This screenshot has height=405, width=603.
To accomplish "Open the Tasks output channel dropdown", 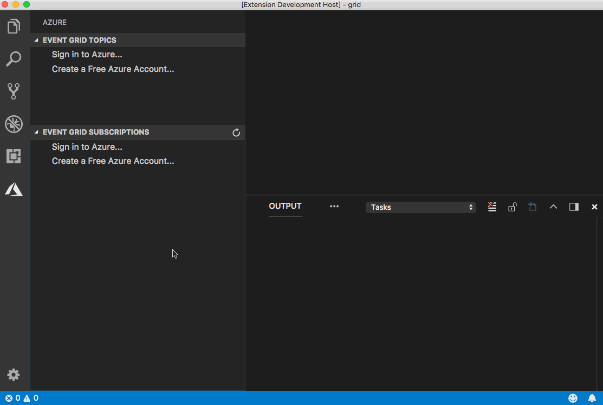I will [x=421, y=207].
